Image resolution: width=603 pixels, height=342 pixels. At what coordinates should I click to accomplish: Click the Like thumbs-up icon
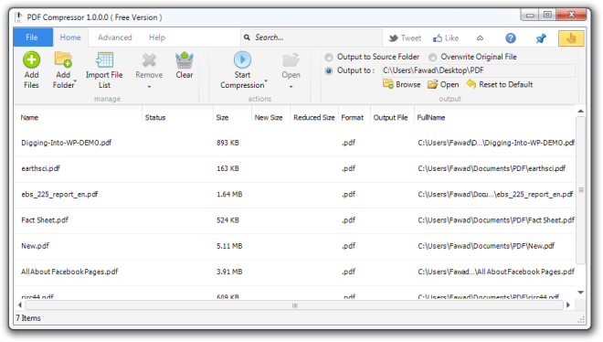click(438, 38)
